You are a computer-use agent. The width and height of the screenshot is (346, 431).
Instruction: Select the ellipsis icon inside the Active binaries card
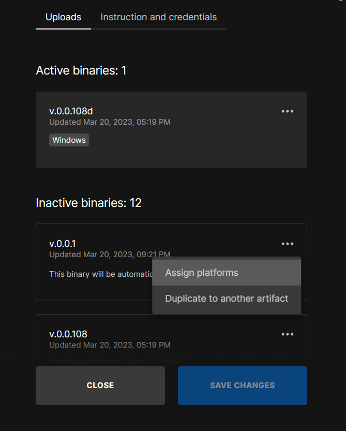pyautogui.click(x=288, y=111)
